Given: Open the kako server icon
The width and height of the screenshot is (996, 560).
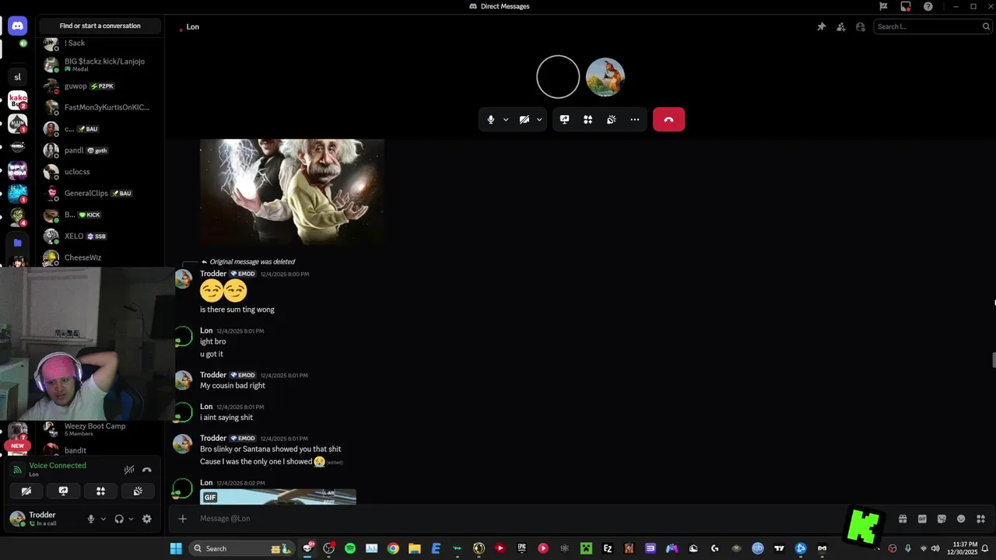Looking at the screenshot, I should (17, 100).
